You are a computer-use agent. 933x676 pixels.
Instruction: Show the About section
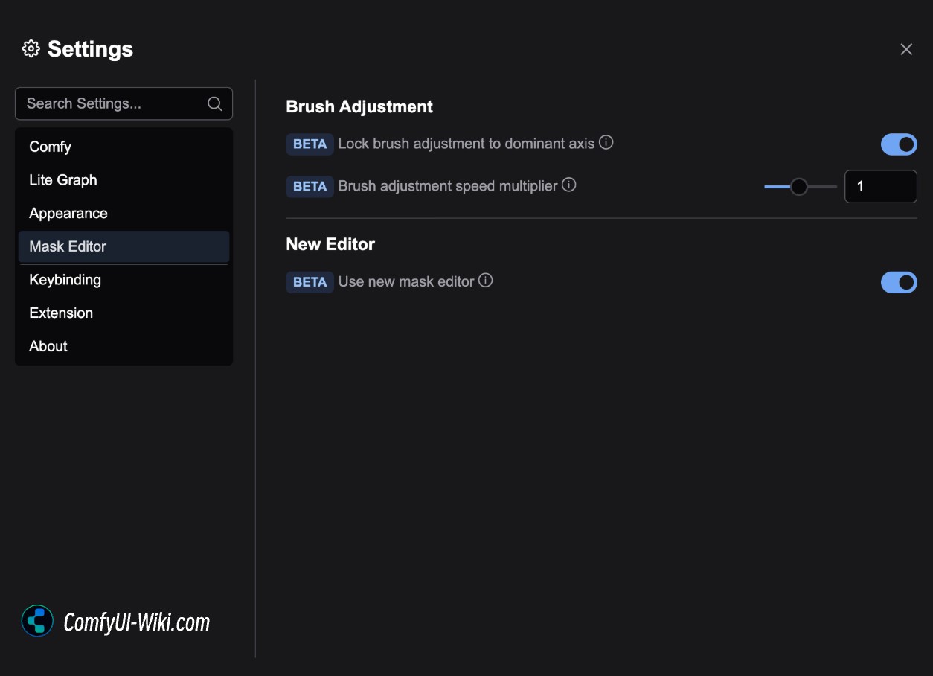coord(124,346)
